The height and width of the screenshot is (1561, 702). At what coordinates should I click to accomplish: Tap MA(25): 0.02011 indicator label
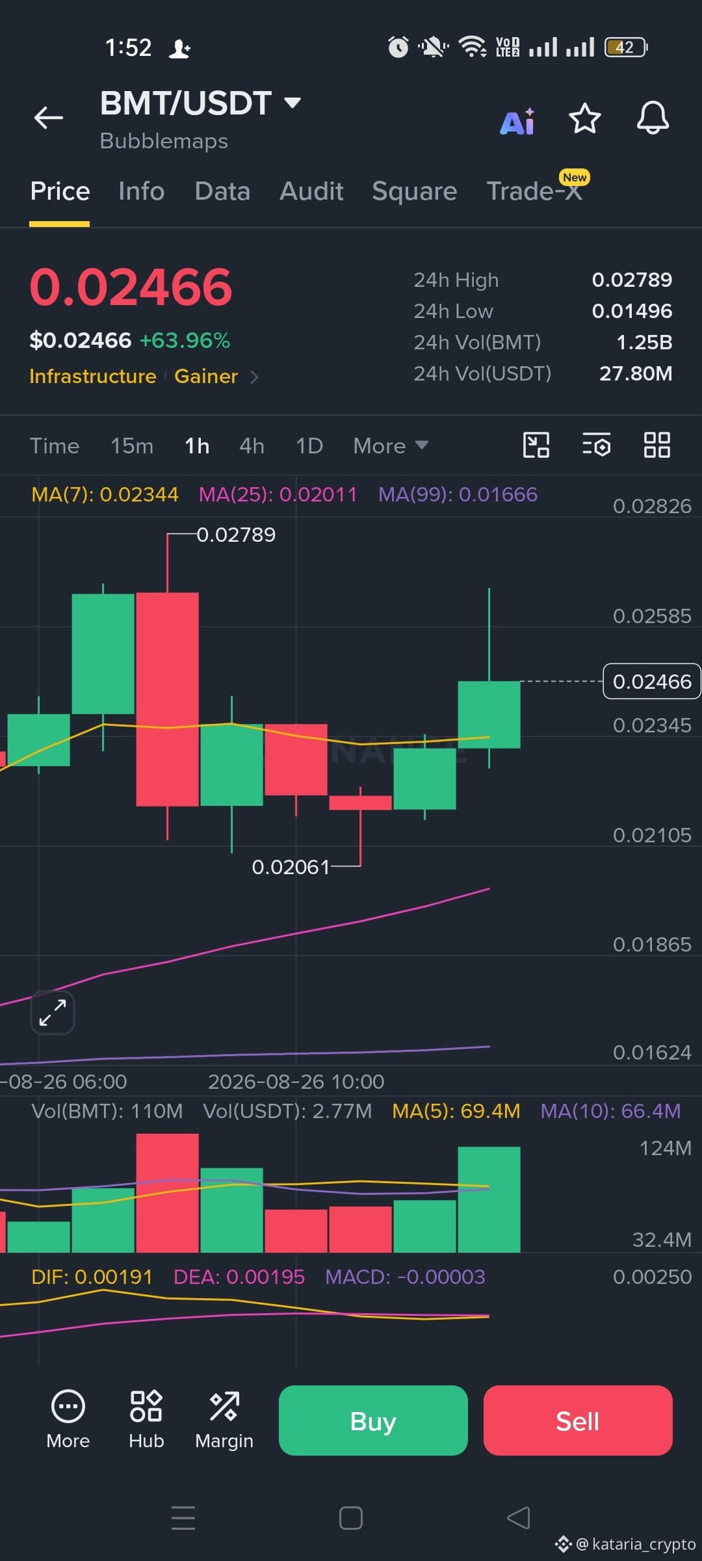coord(278,494)
